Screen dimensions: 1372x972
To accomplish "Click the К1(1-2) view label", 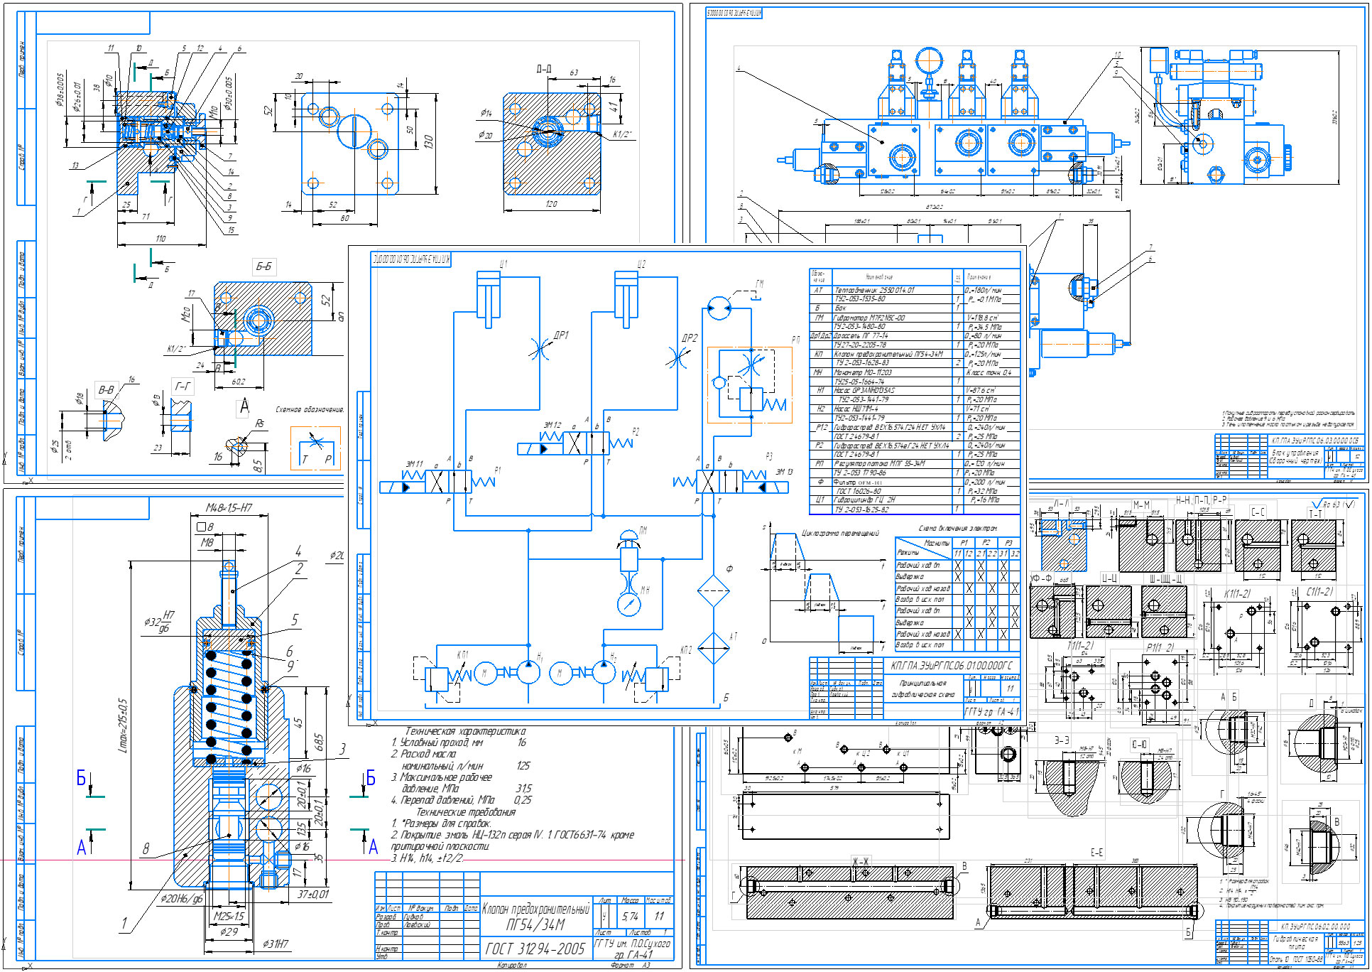I will [x=1237, y=594].
